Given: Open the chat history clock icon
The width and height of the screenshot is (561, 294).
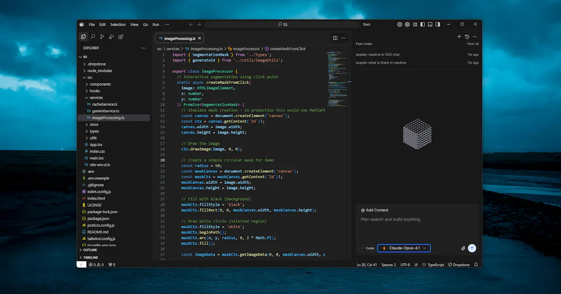Looking at the screenshot, I should [x=467, y=36].
